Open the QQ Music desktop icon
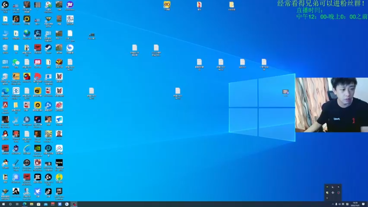368x207 pixels. [59, 177]
